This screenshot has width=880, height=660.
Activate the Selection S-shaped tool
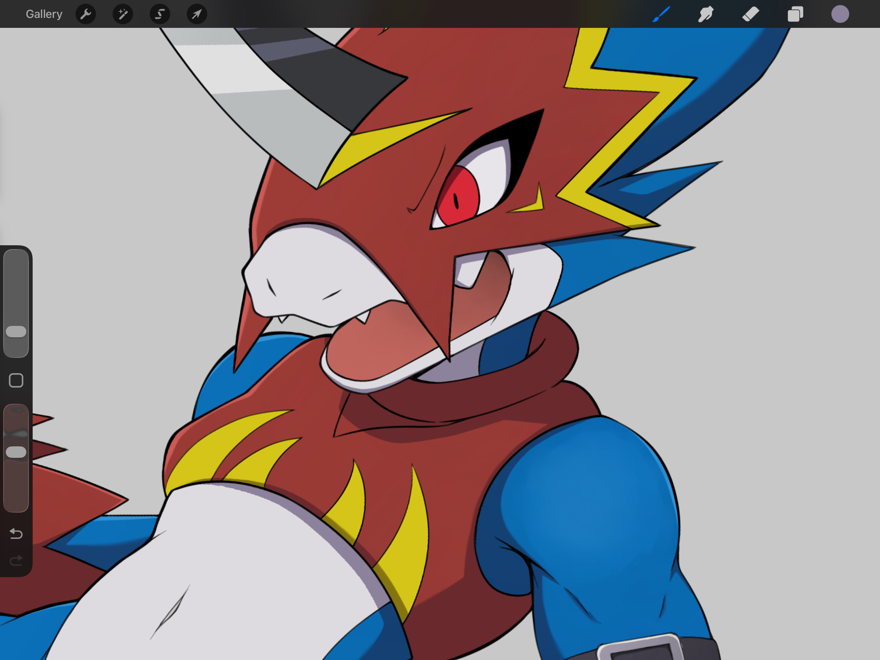(x=160, y=14)
